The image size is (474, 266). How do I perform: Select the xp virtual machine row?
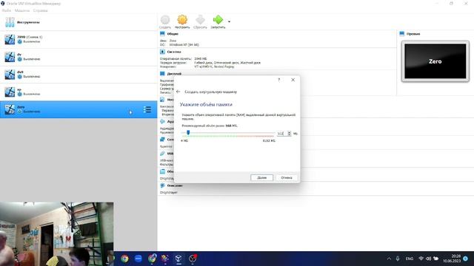click(79, 92)
